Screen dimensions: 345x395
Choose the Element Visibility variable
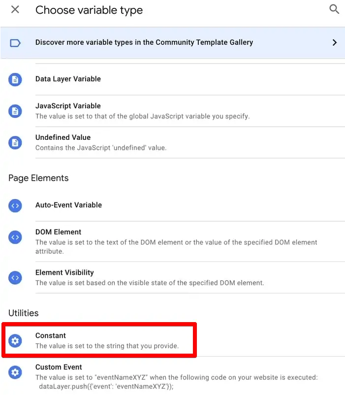point(64,272)
